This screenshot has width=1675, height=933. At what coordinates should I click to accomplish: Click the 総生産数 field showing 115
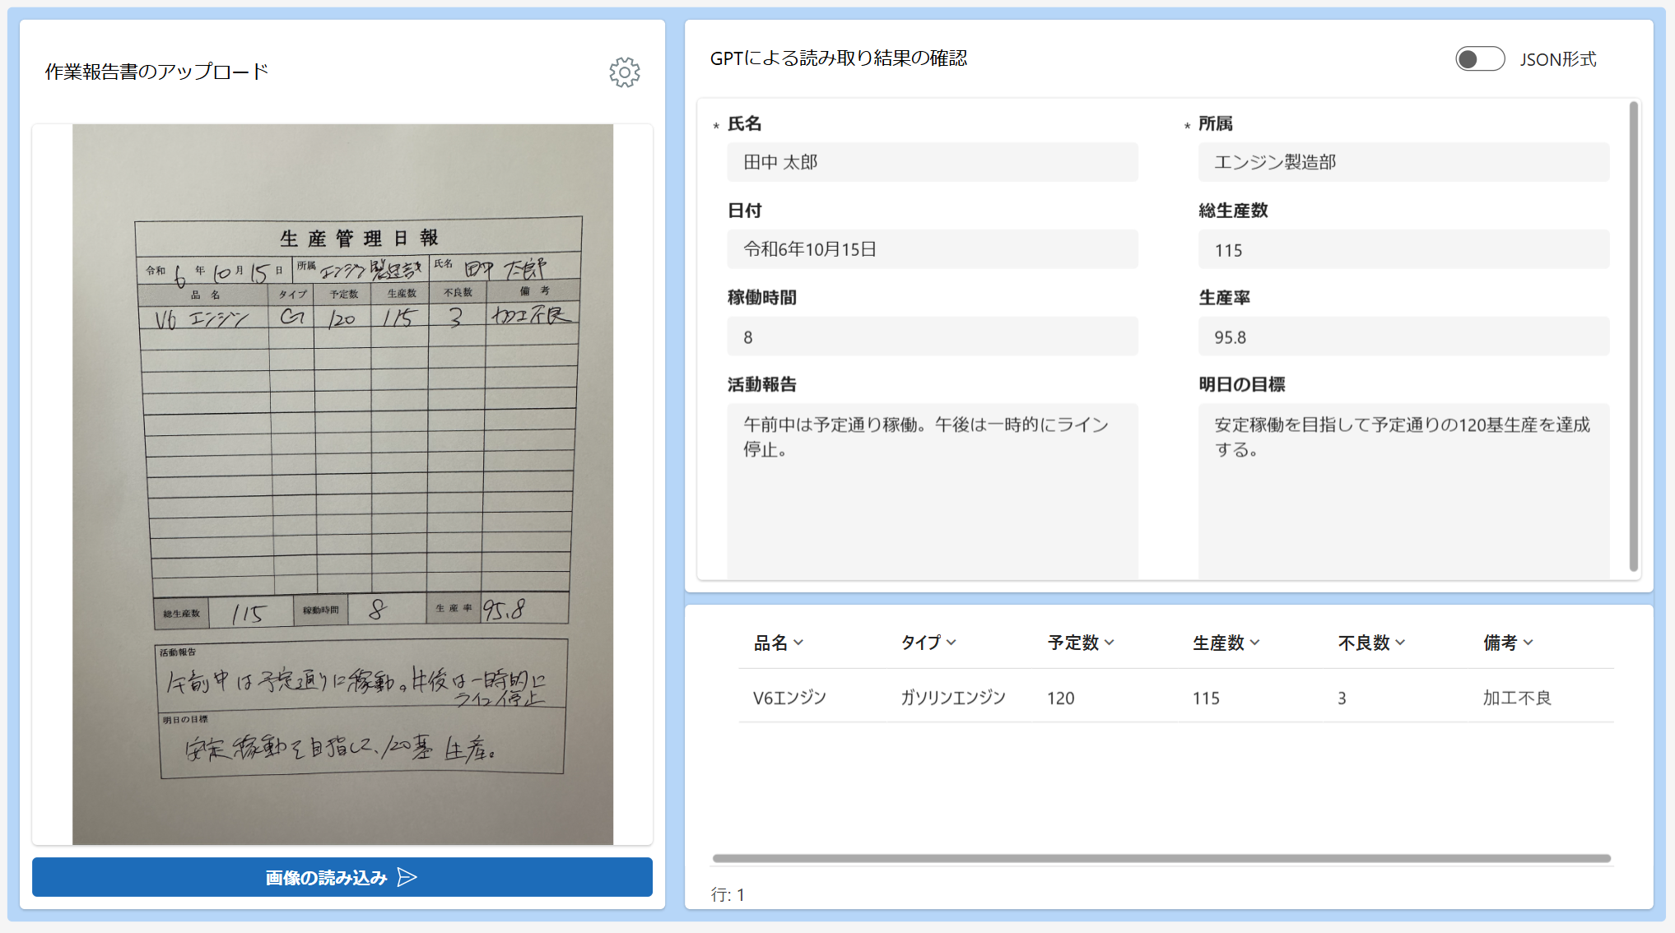coord(1403,249)
